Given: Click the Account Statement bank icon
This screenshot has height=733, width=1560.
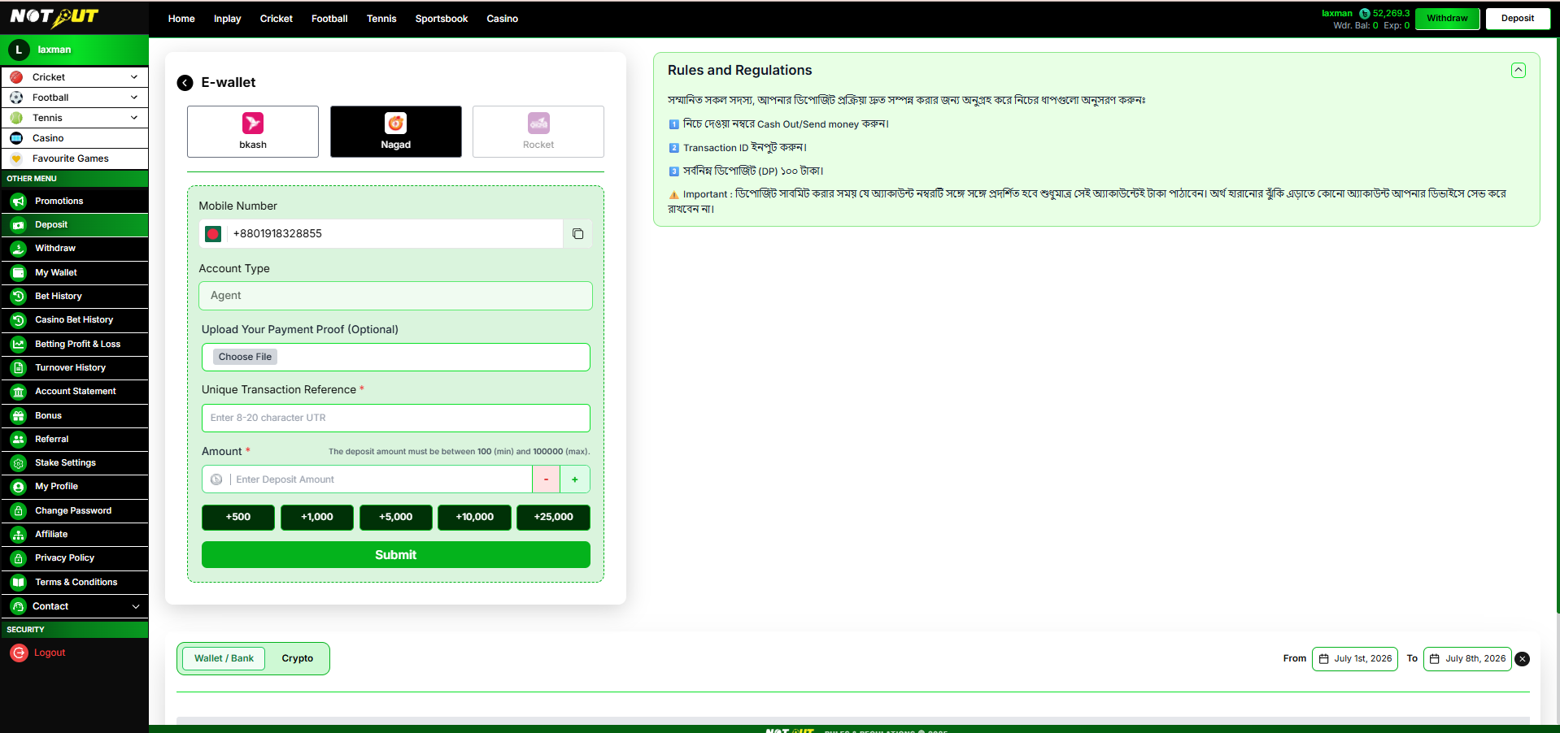Looking at the screenshot, I should (19, 392).
